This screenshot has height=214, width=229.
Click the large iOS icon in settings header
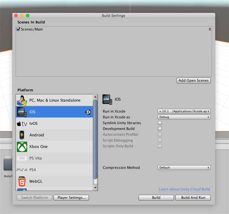[x=107, y=99]
